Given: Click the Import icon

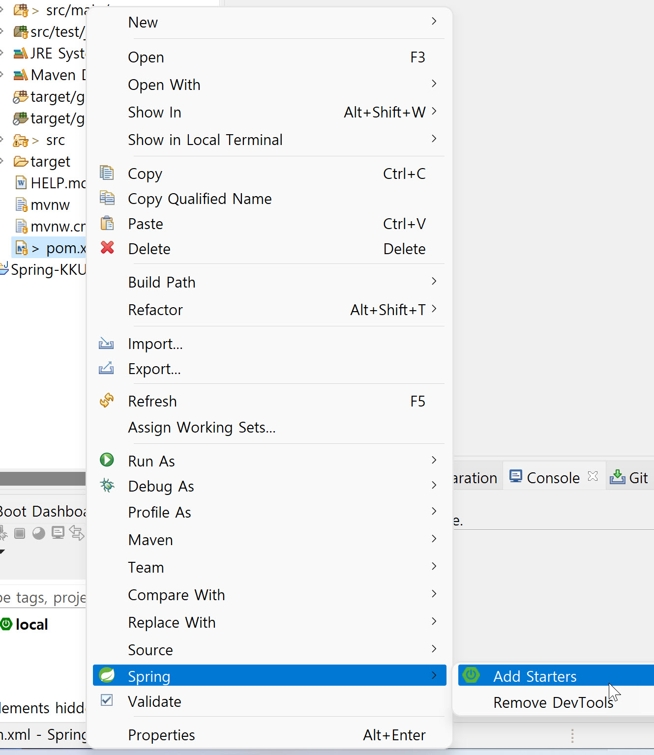Looking at the screenshot, I should click(106, 343).
